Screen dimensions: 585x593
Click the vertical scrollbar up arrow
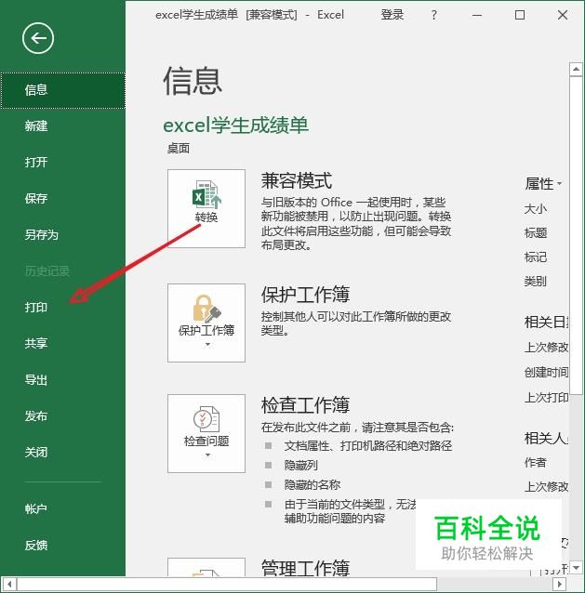click(x=576, y=69)
